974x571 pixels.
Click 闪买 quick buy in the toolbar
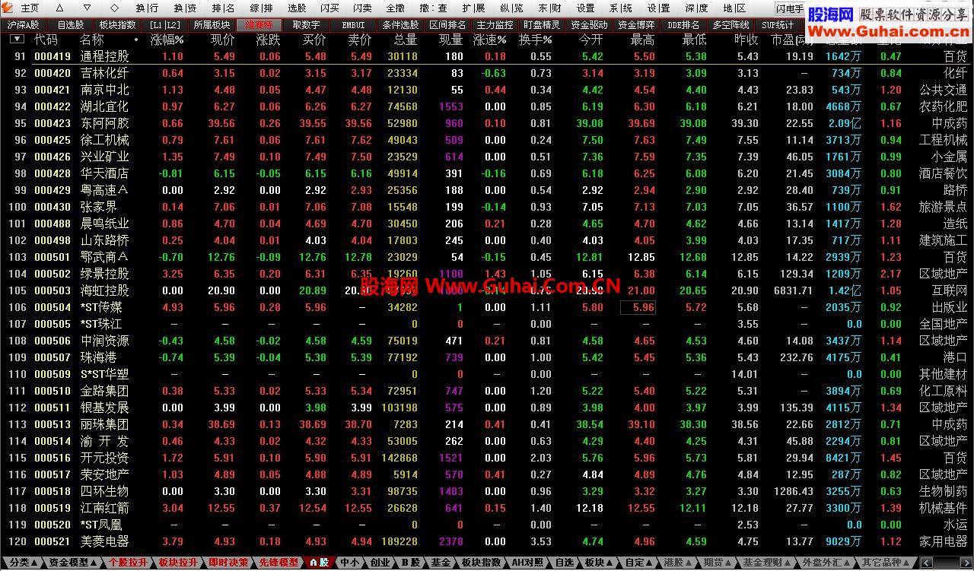tap(329, 8)
